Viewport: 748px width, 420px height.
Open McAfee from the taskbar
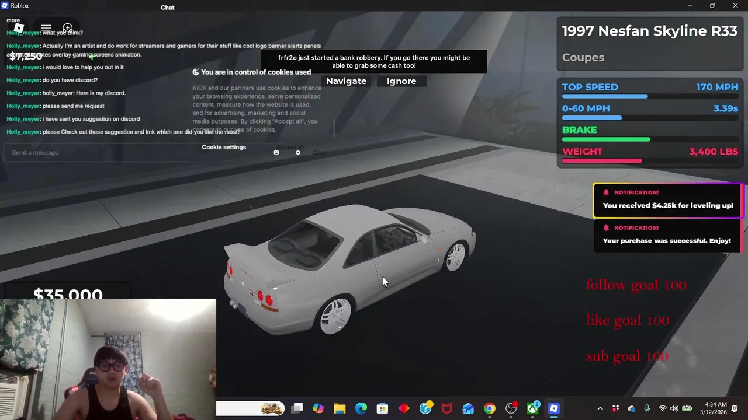coord(446,408)
